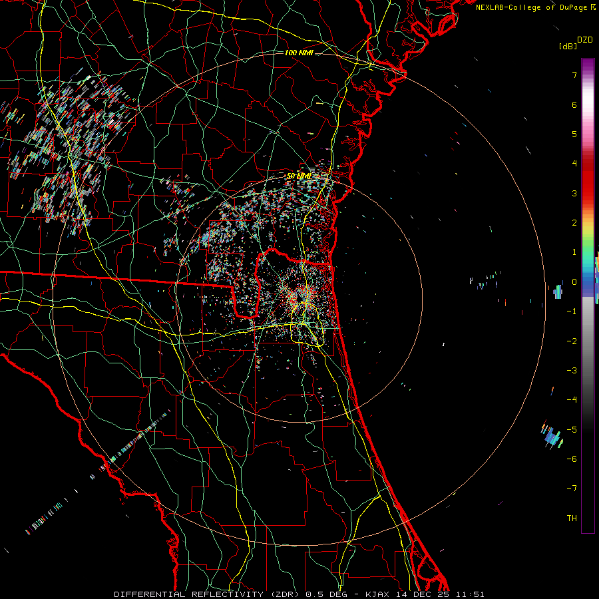Click the DZD product label
This screenshot has width=599, height=599.
585,40
